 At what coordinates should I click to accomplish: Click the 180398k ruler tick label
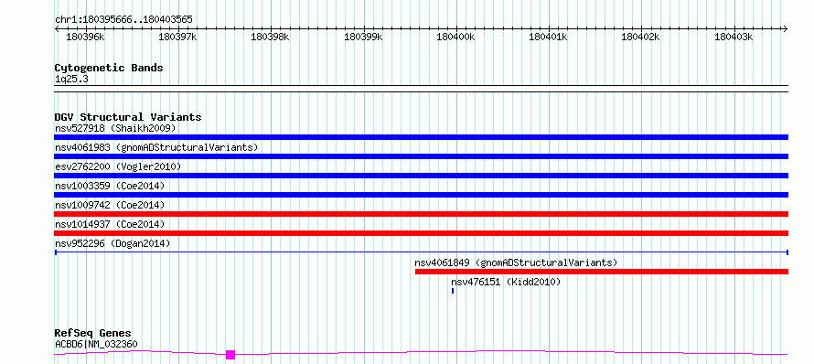tap(271, 37)
